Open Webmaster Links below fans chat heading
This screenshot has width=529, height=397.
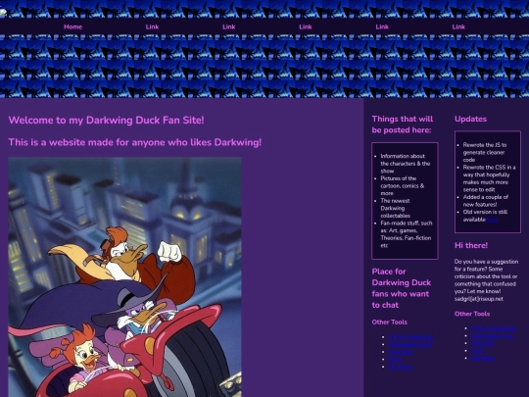click(409, 344)
